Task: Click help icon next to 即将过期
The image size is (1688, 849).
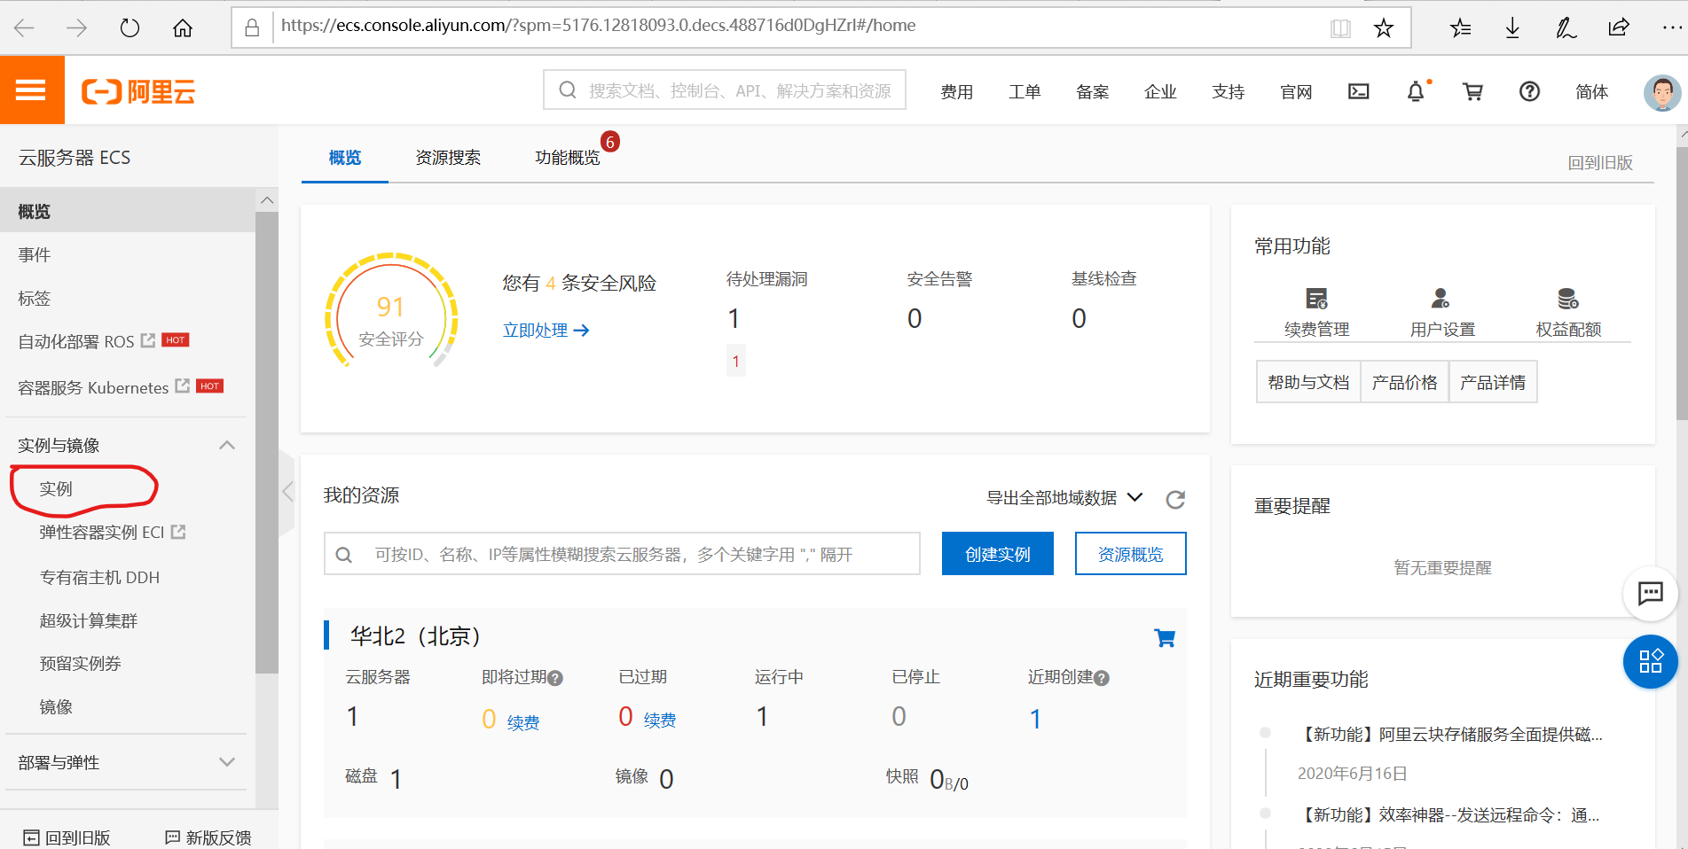Action: pos(555,678)
